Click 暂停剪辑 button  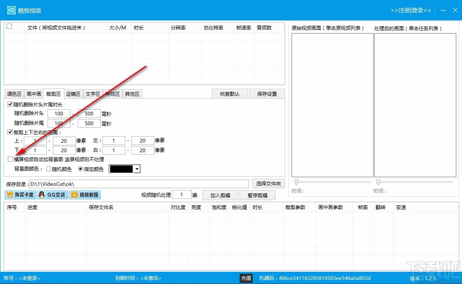[258, 196]
